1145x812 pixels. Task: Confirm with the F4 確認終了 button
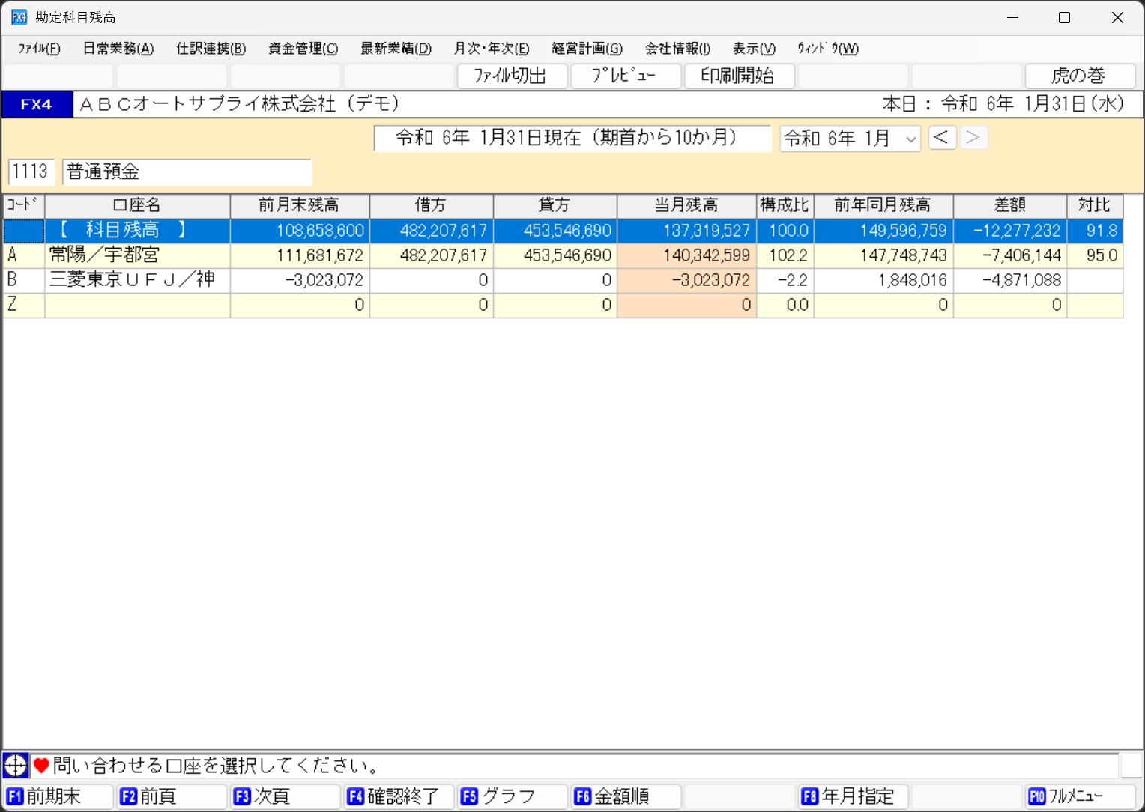399,796
